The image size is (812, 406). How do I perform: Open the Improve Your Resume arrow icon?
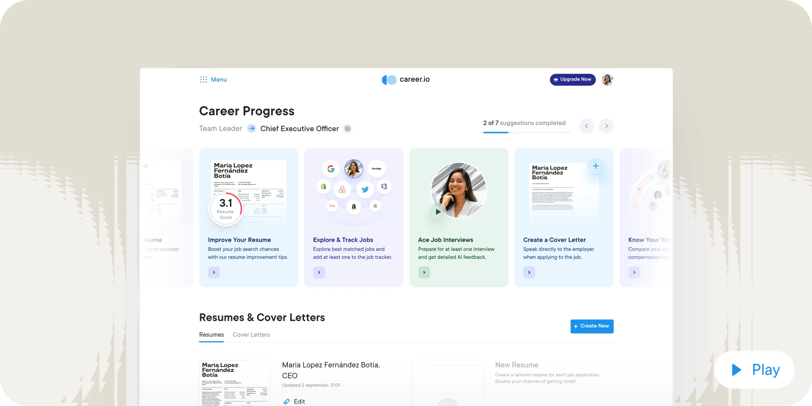coord(214,272)
